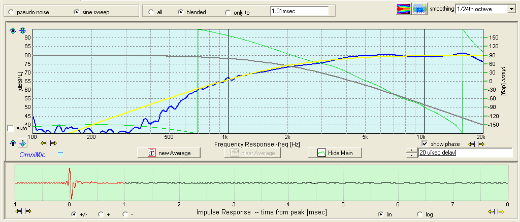520x222 pixels.
Task: Click yellow right arrow near show phase
Action: click(480, 144)
